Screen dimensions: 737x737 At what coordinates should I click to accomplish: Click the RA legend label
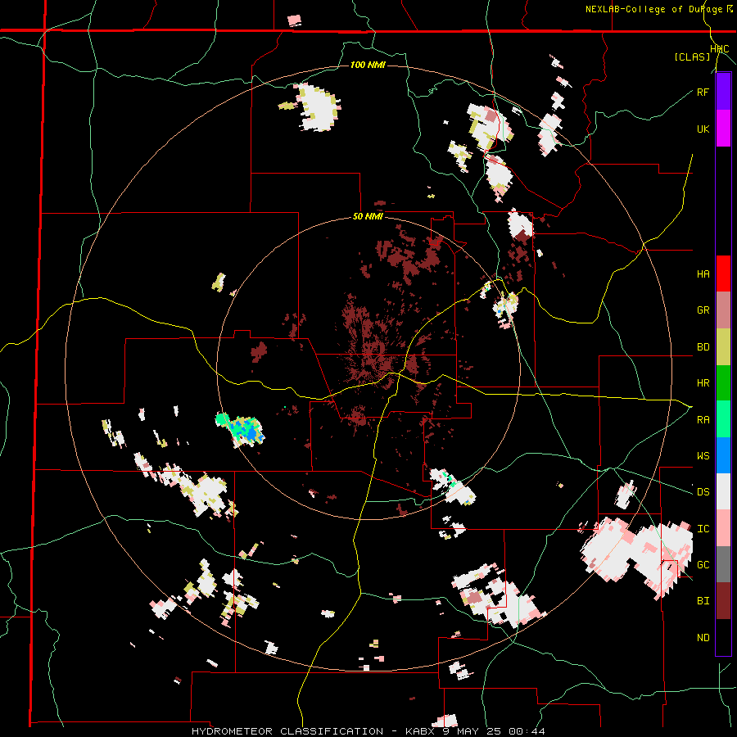[703, 420]
